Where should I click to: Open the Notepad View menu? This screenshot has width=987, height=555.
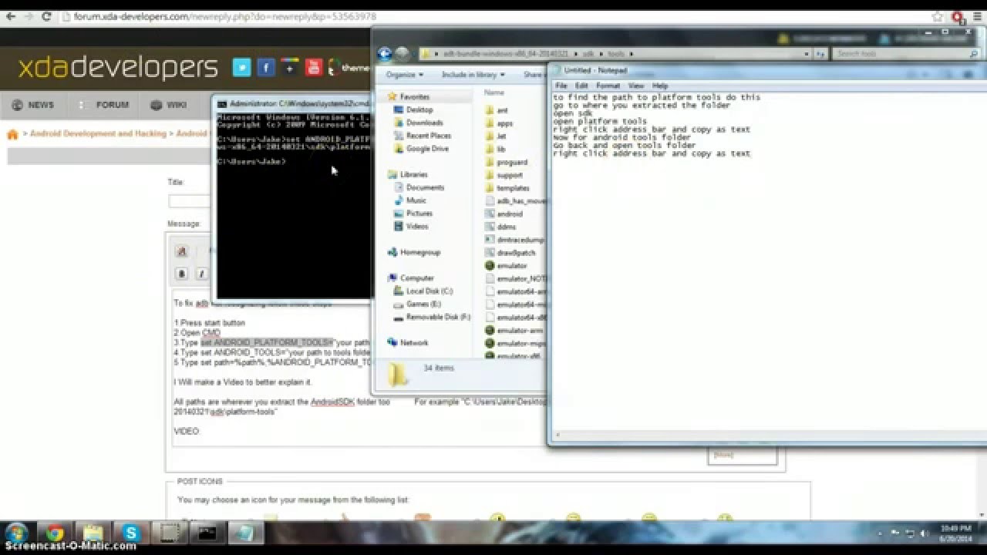point(635,86)
